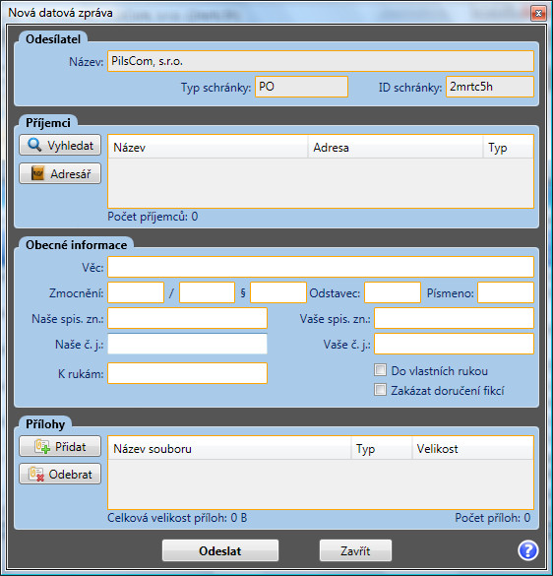Click the sender Název field PilsCom
Viewport: 553px width, 576px height.
coord(321,61)
